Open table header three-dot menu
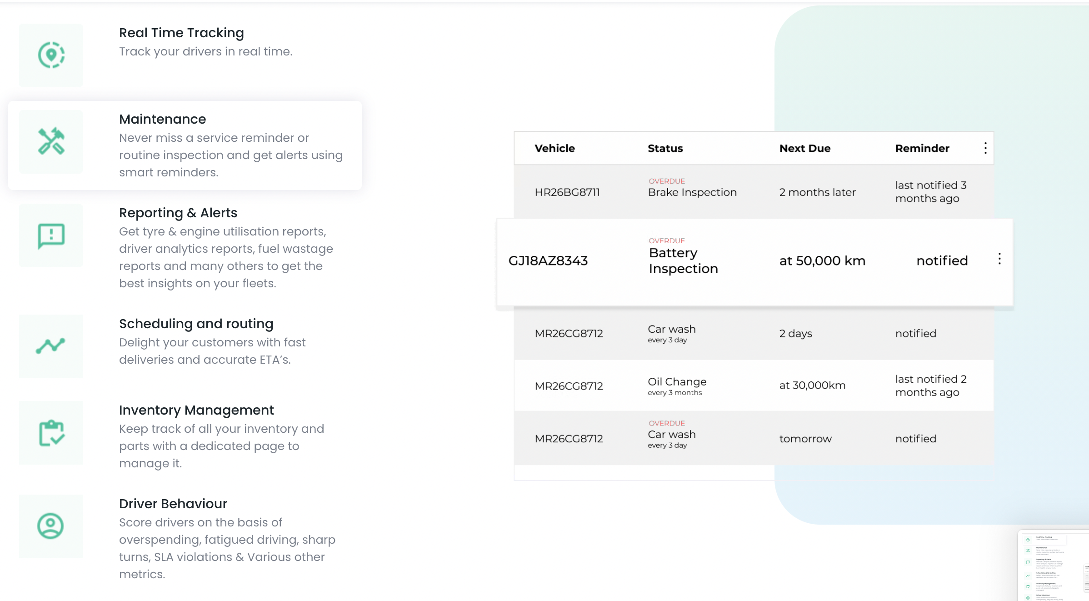The width and height of the screenshot is (1089, 601). coord(985,148)
